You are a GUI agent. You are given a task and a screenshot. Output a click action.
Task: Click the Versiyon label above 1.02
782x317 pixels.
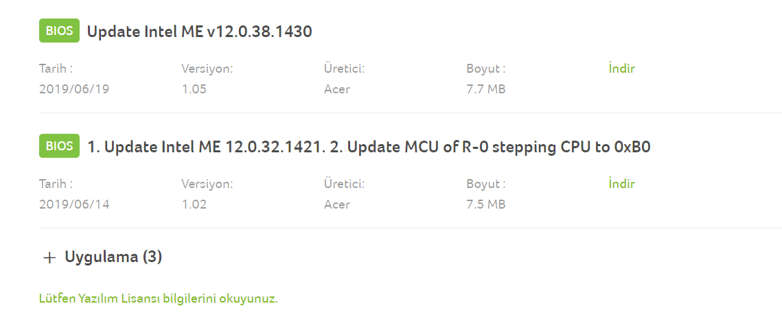click(x=207, y=184)
